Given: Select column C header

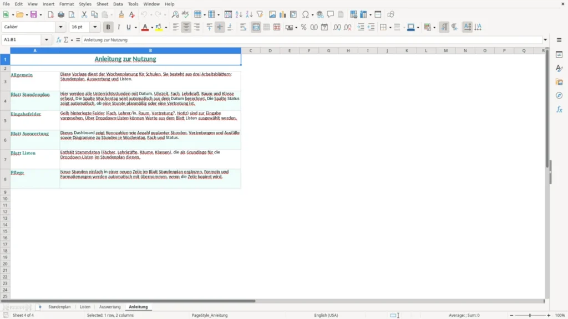Looking at the screenshot, I should (251, 50).
